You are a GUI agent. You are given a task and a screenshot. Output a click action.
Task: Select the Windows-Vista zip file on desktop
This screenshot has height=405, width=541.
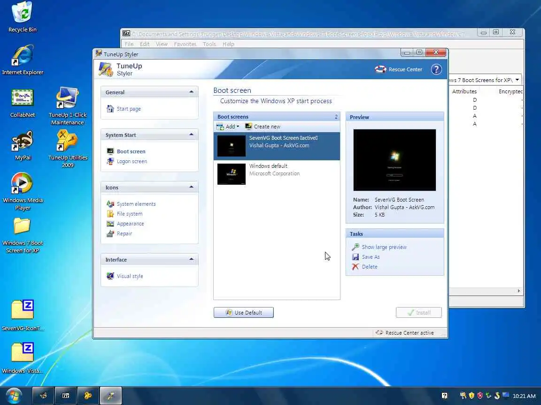pos(23,358)
